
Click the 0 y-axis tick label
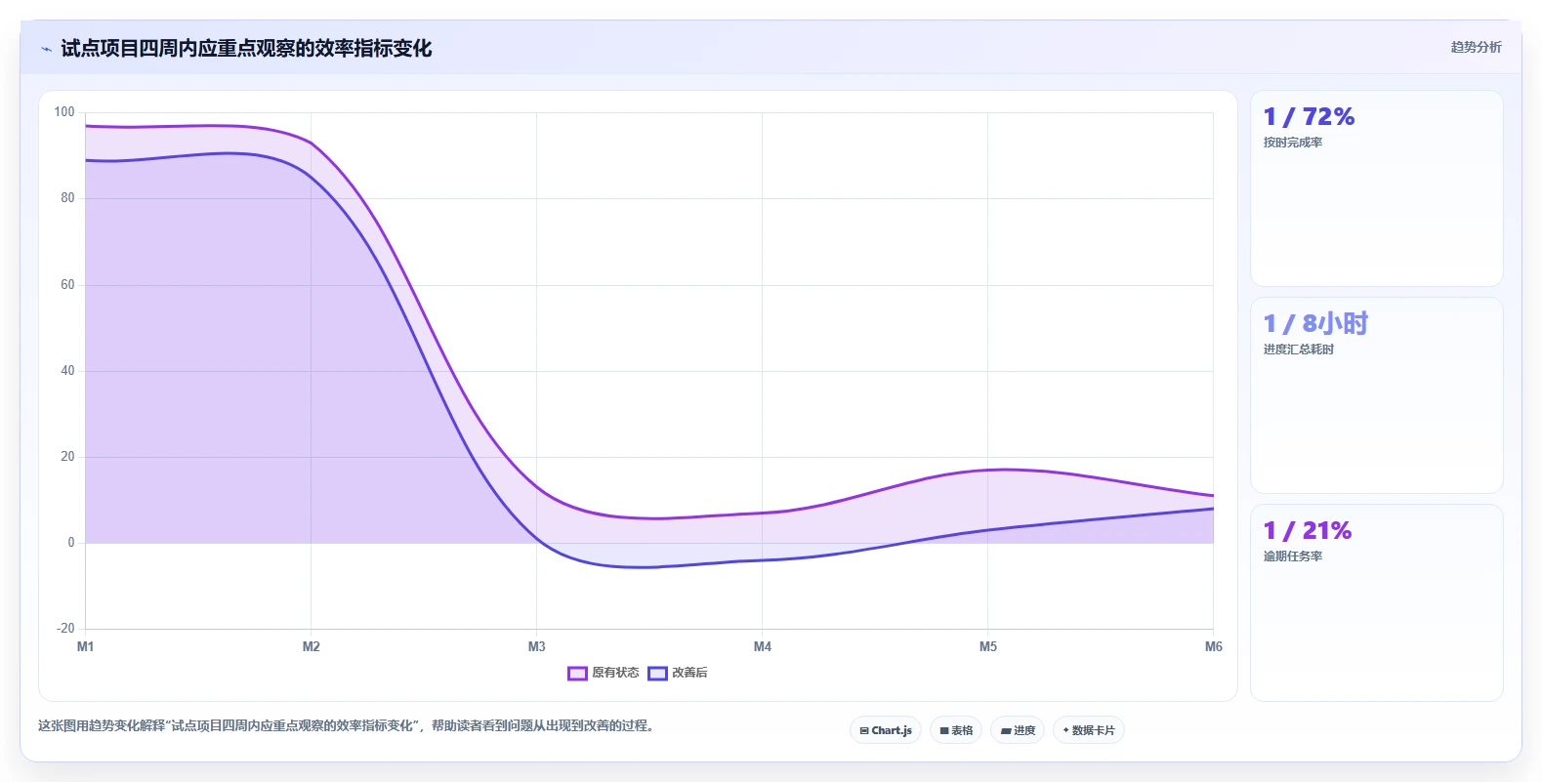(70, 543)
